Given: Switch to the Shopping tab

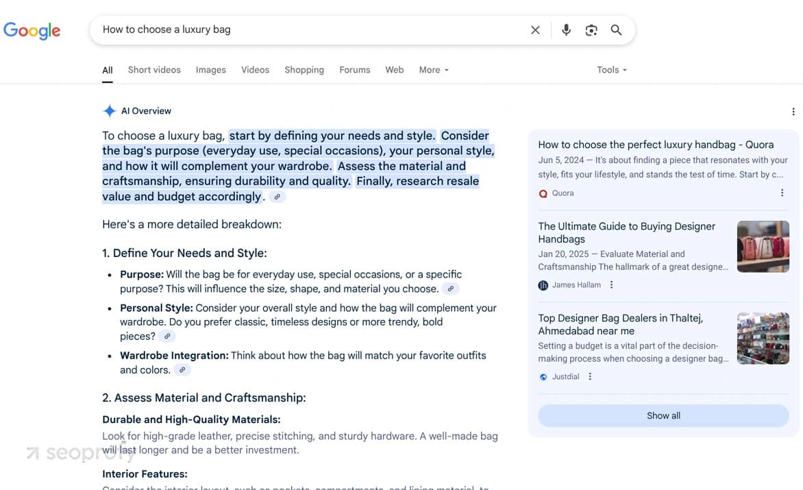Looking at the screenshot, I should pyautogui.click(x=304, y=70).
